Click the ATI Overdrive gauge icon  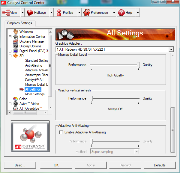click(16, 108)
